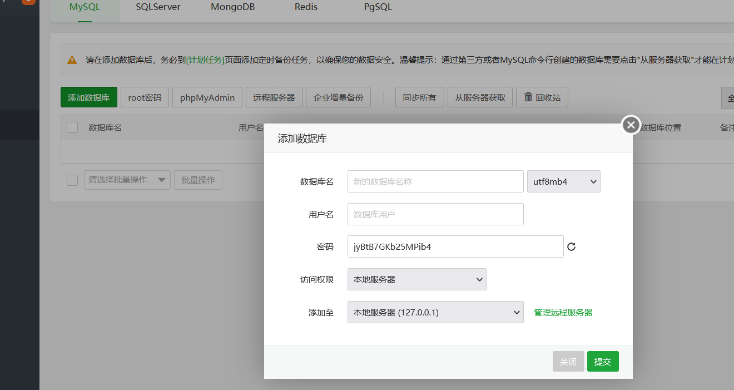
Task: Click the green 添加数据库 button
Action: pos(89,97)
